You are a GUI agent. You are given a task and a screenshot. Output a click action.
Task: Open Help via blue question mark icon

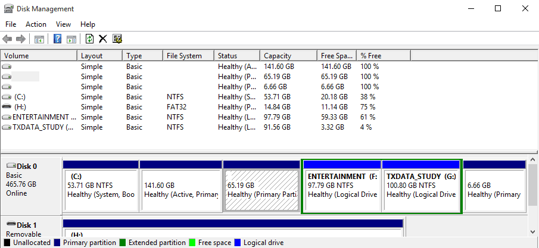(58, 39)
